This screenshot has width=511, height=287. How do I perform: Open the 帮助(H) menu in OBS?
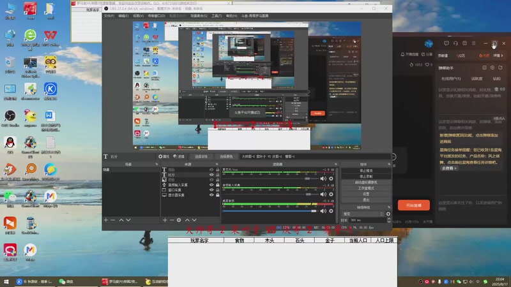[x=231, y=15]
